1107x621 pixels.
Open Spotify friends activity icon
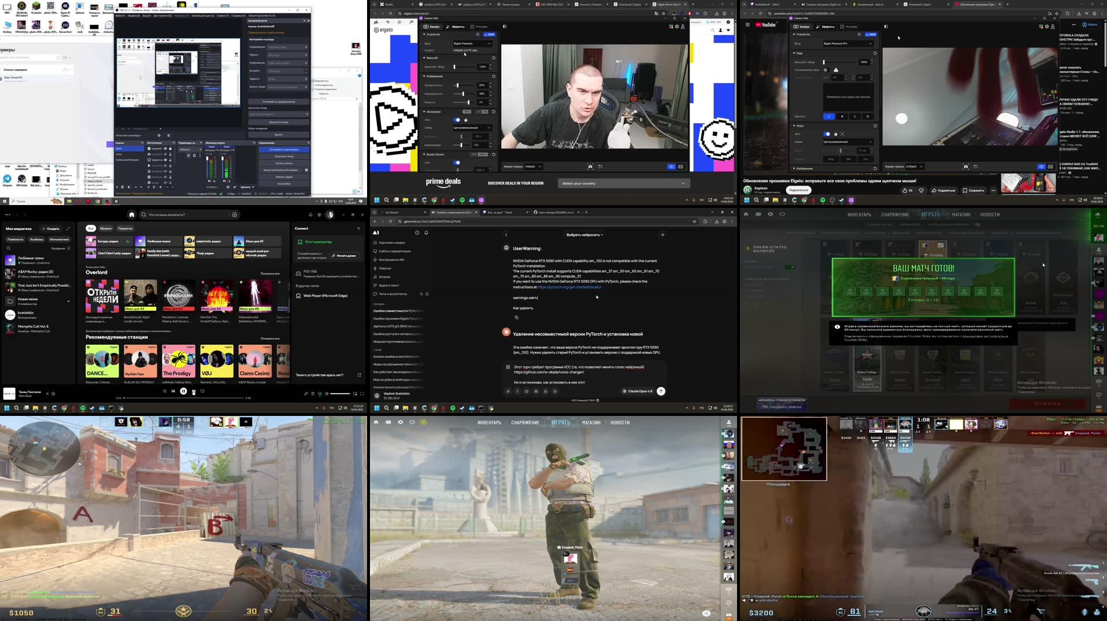click(x=319, y=214)
